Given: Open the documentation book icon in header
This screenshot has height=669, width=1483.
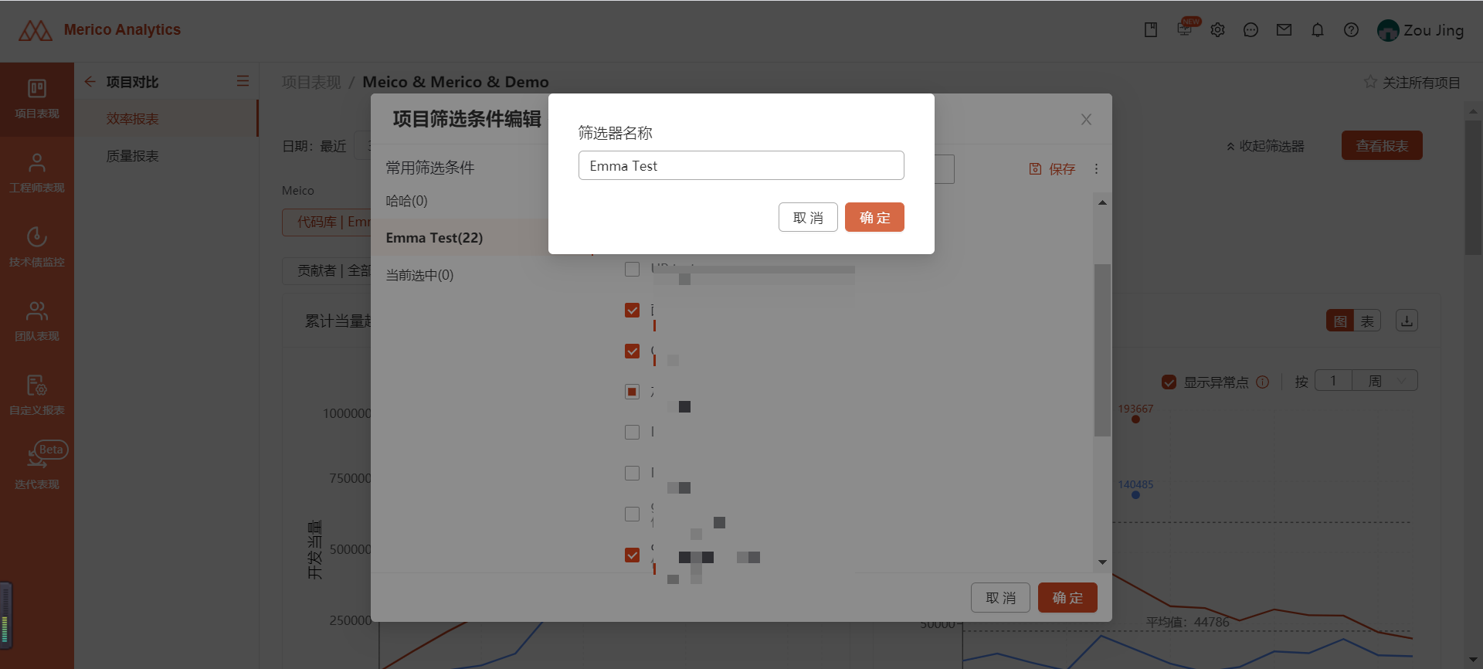Looking at the screenshot, I should 1151,30.
